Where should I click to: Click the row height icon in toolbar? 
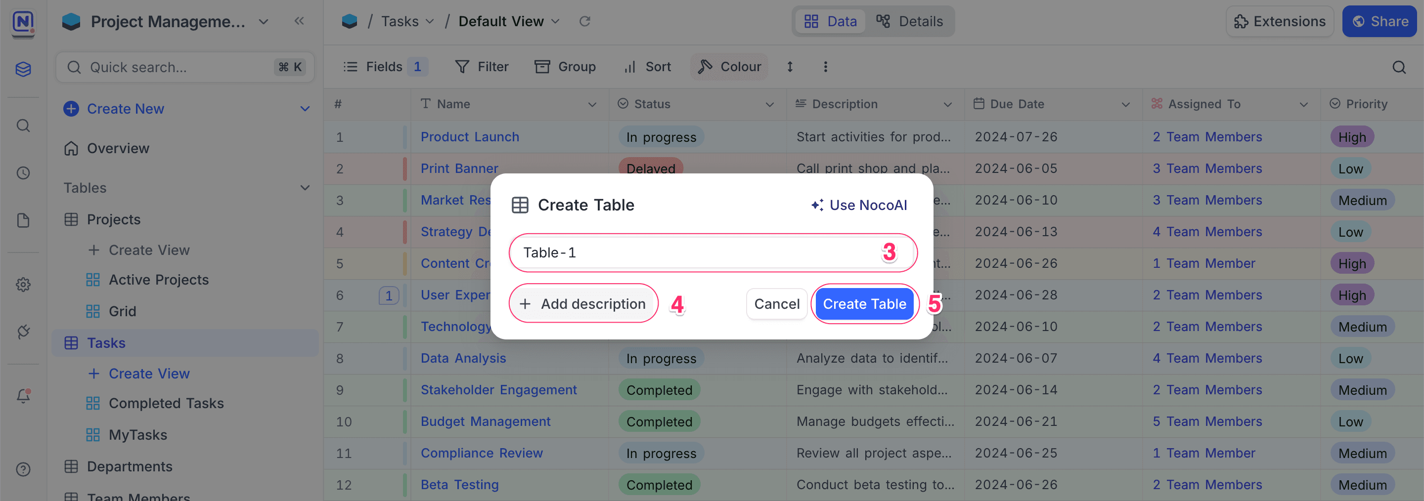click(x=790, y=67)
